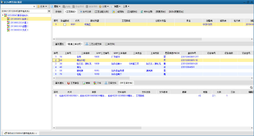Open the 工具 toolbar menu
Image resolution: width=254 pixels, height=136 pixels.
[126, 6]
